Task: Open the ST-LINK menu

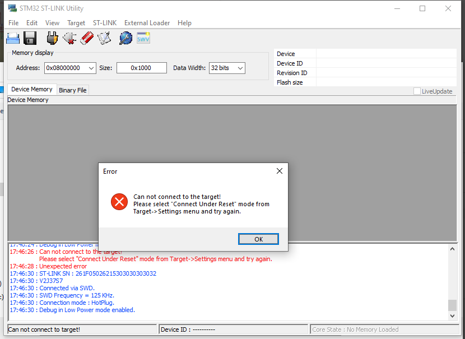Action: click(105, 23)
